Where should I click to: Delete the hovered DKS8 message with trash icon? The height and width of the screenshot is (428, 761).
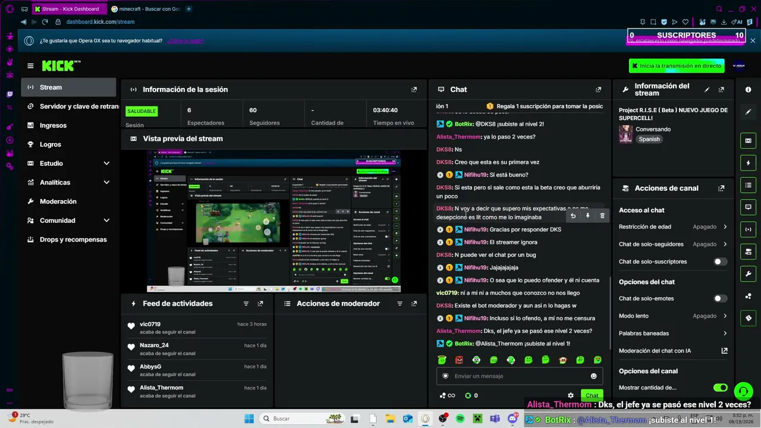tap(602, 216)
